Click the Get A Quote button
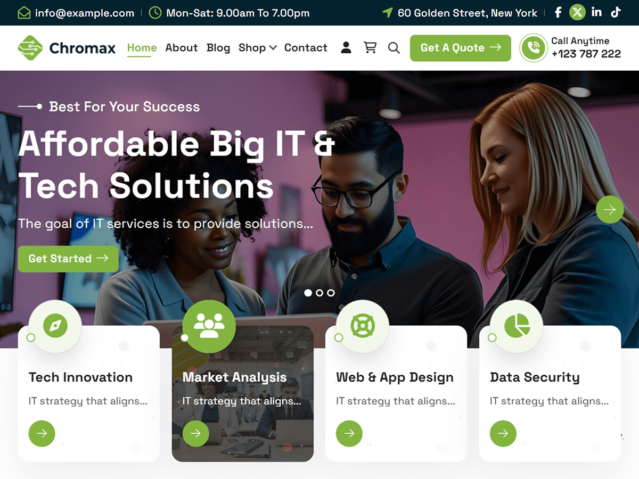This screenshot has width=639, height=479. tap(461, 48)
